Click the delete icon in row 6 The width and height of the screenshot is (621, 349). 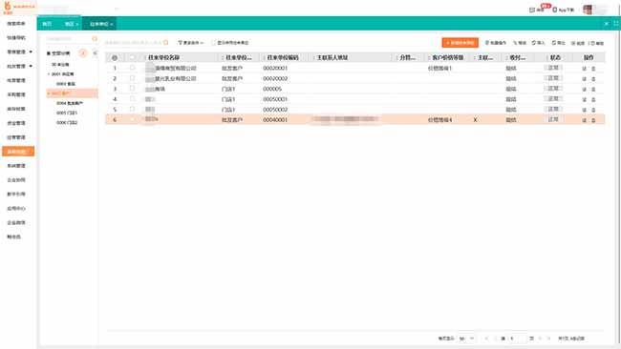(x=593, y=120)
